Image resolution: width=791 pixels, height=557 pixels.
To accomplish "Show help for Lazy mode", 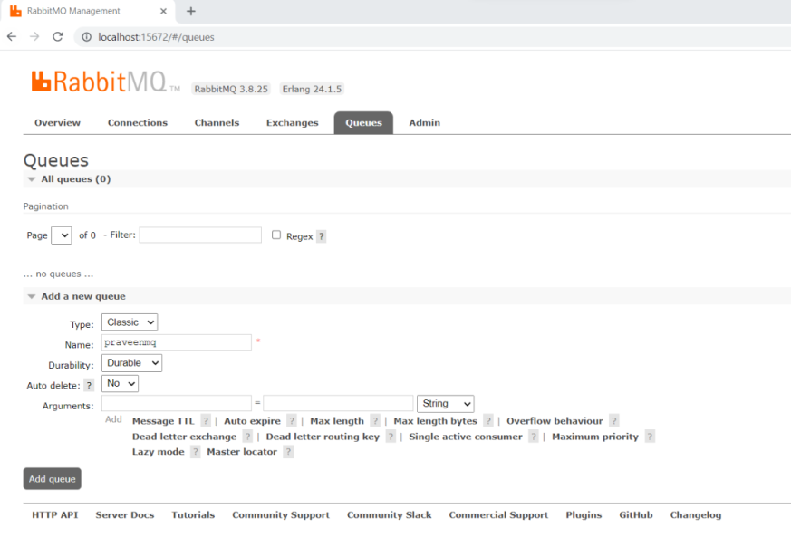I will (x=195, y=452).
